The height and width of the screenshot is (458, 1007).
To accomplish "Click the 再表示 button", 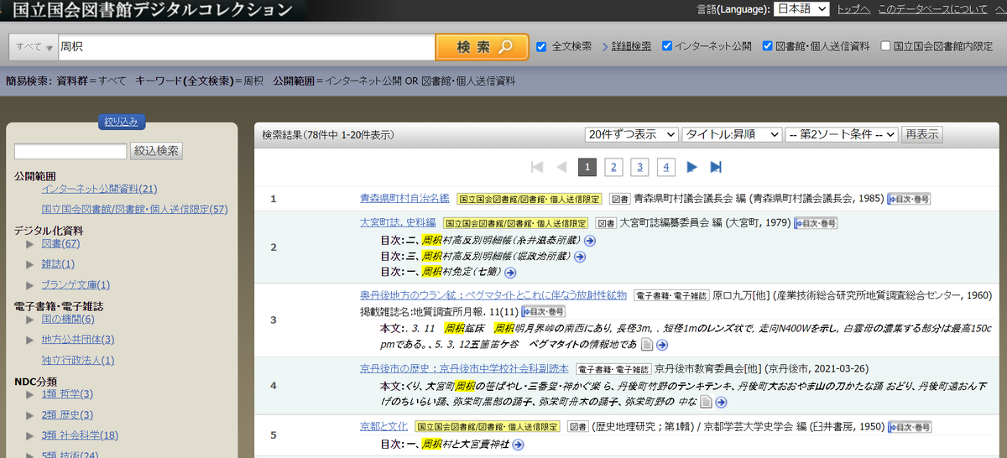I will click(921, 134).
